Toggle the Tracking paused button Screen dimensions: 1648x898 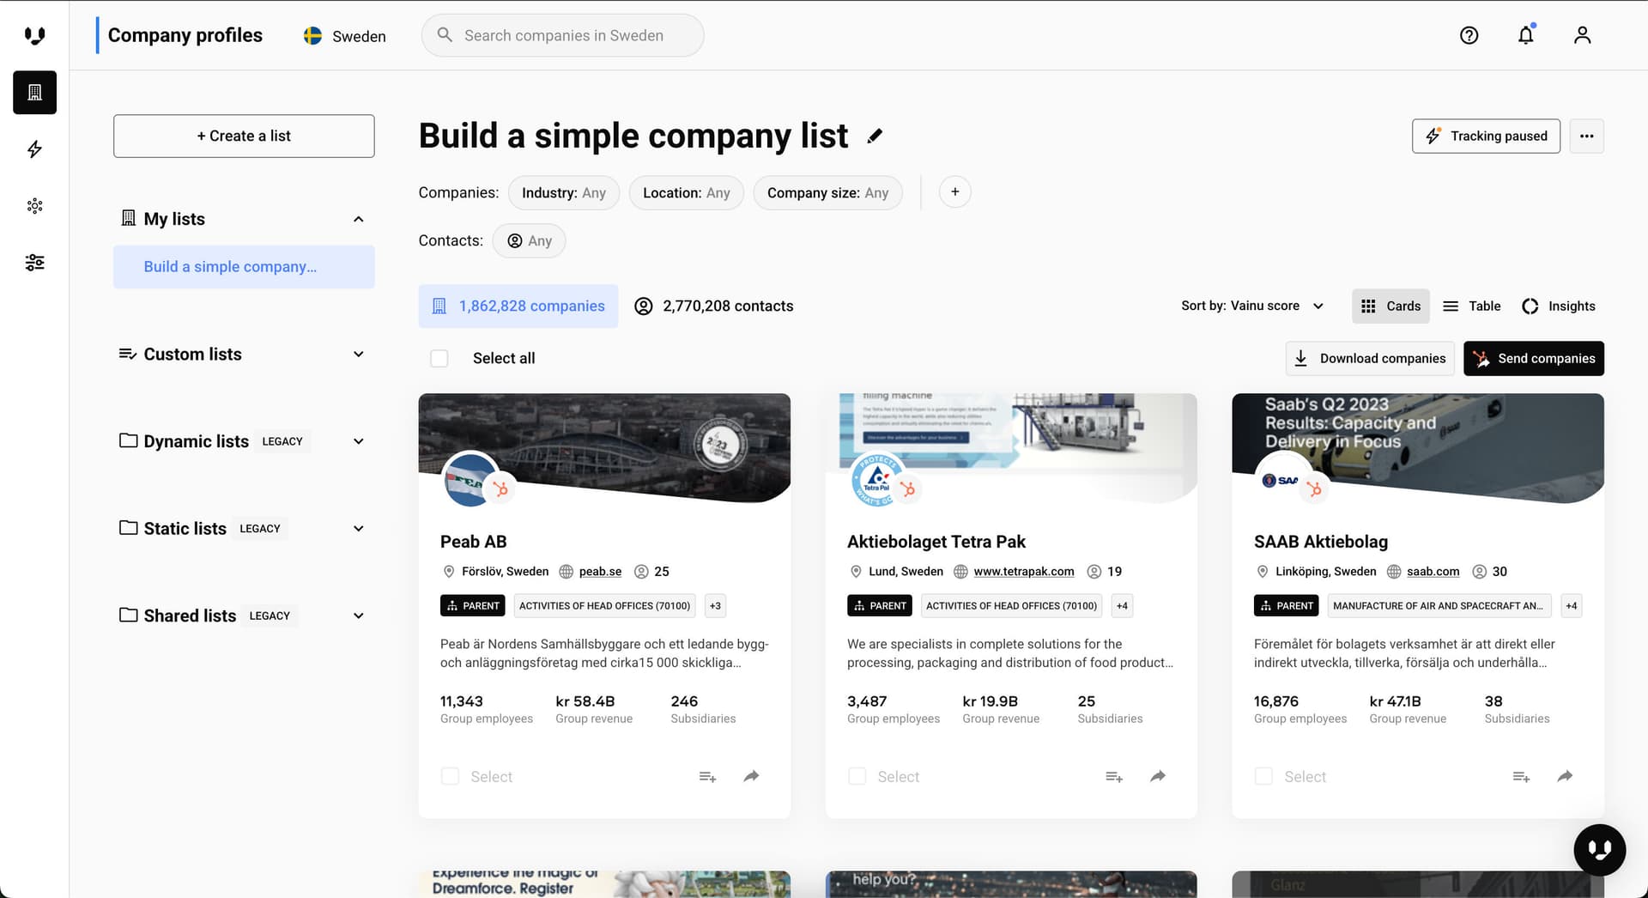tap(1486, 136)
